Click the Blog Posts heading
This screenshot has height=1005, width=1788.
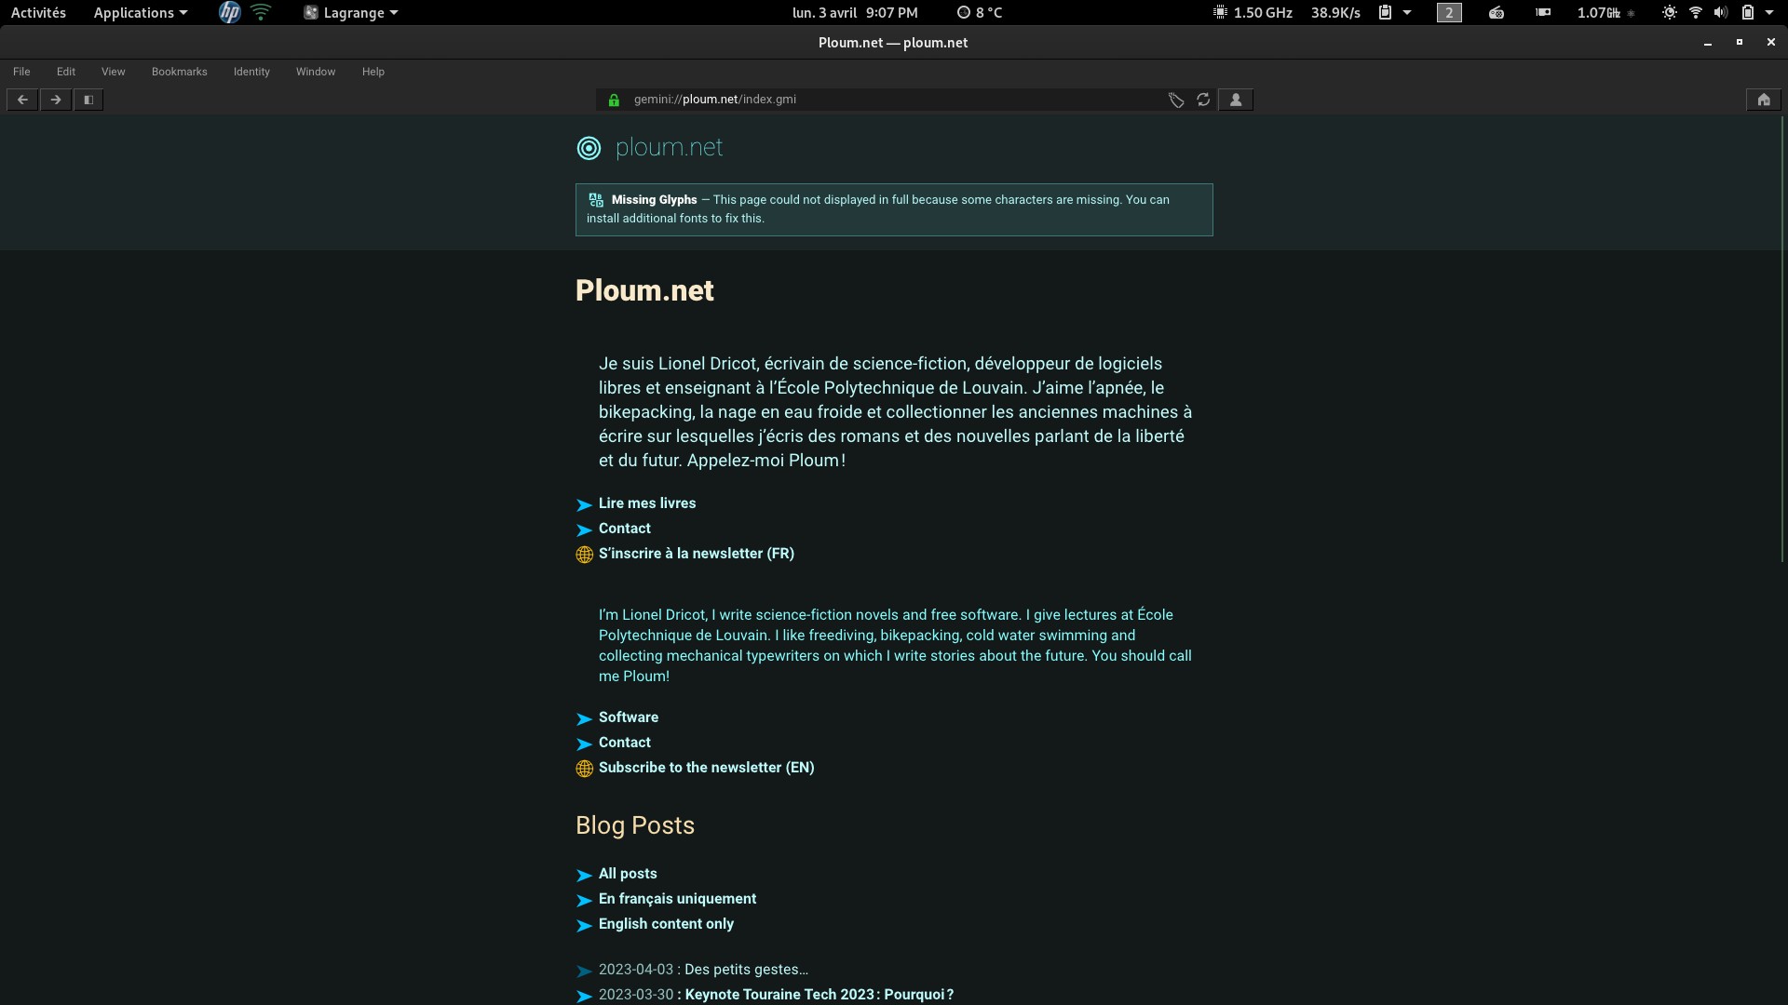pyautogui.click(x=635, y=825)
